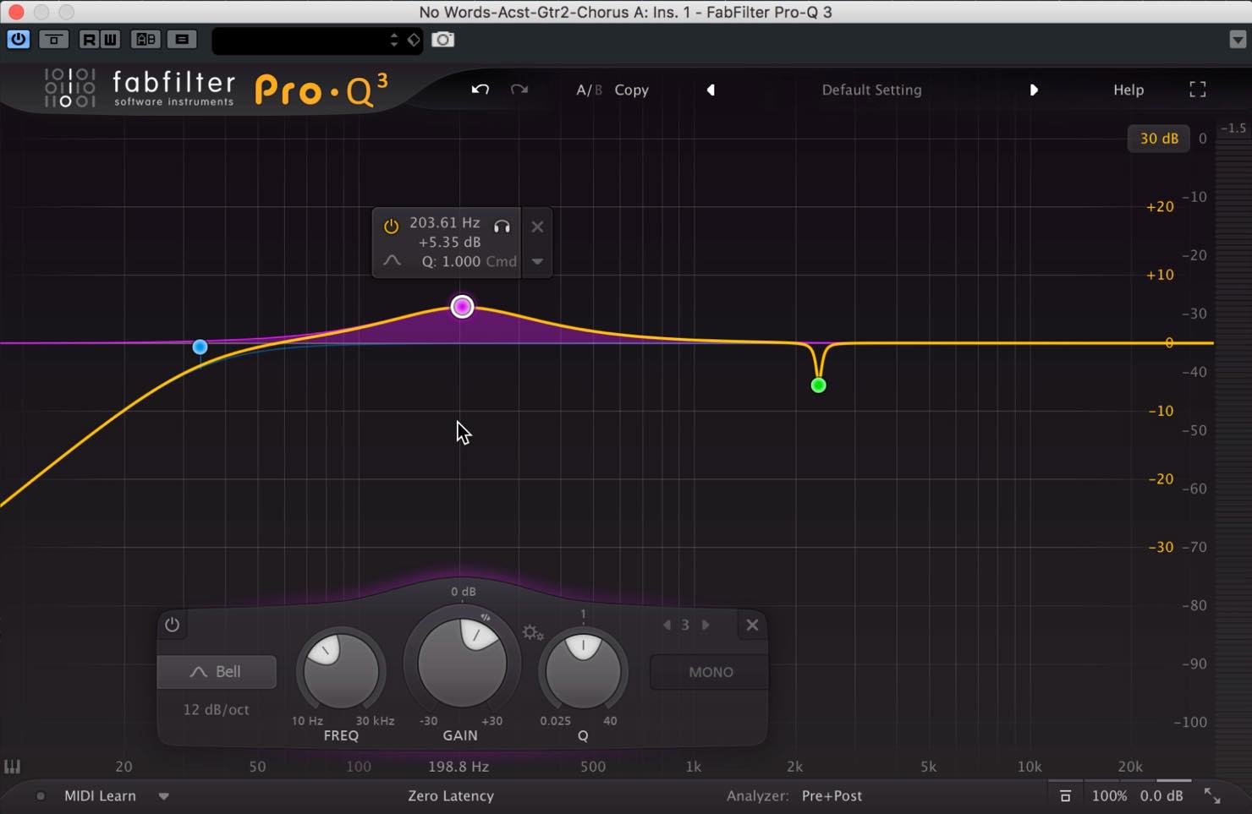
Task: Open the 30 dB display range selector
Action: [1159, 139]
